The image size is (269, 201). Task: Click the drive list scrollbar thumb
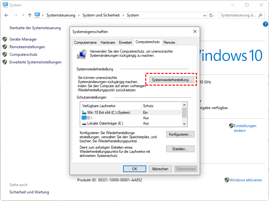pos(185,113)
